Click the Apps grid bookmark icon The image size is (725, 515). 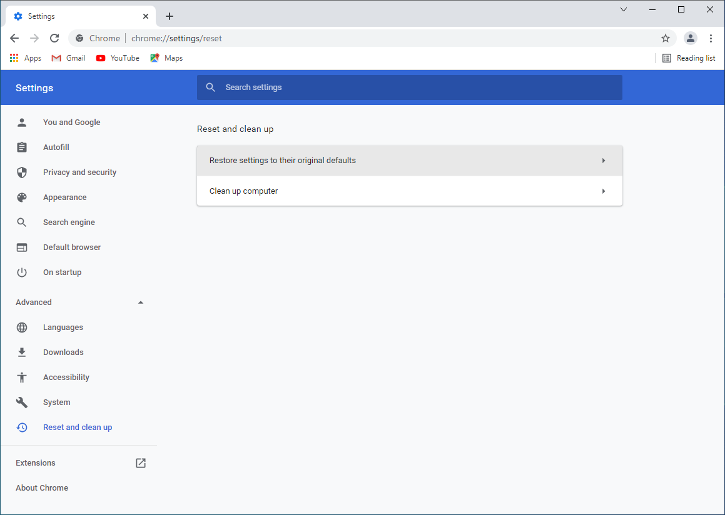14,58
